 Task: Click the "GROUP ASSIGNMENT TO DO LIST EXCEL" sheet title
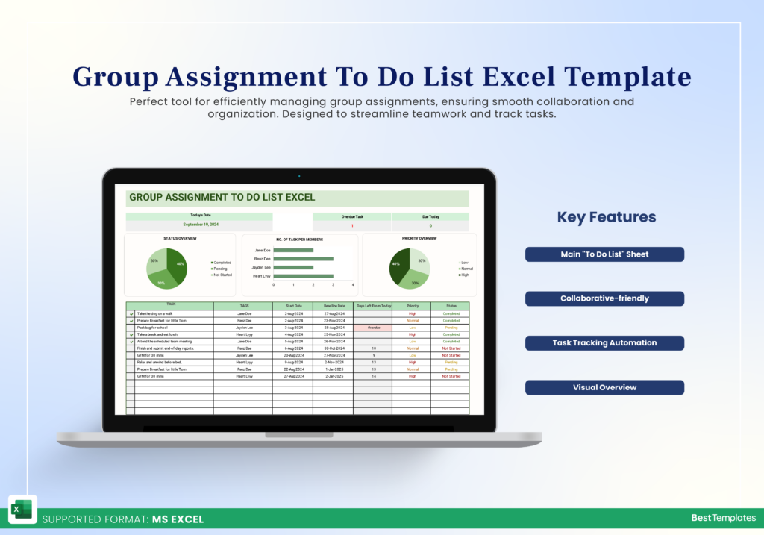222,197
